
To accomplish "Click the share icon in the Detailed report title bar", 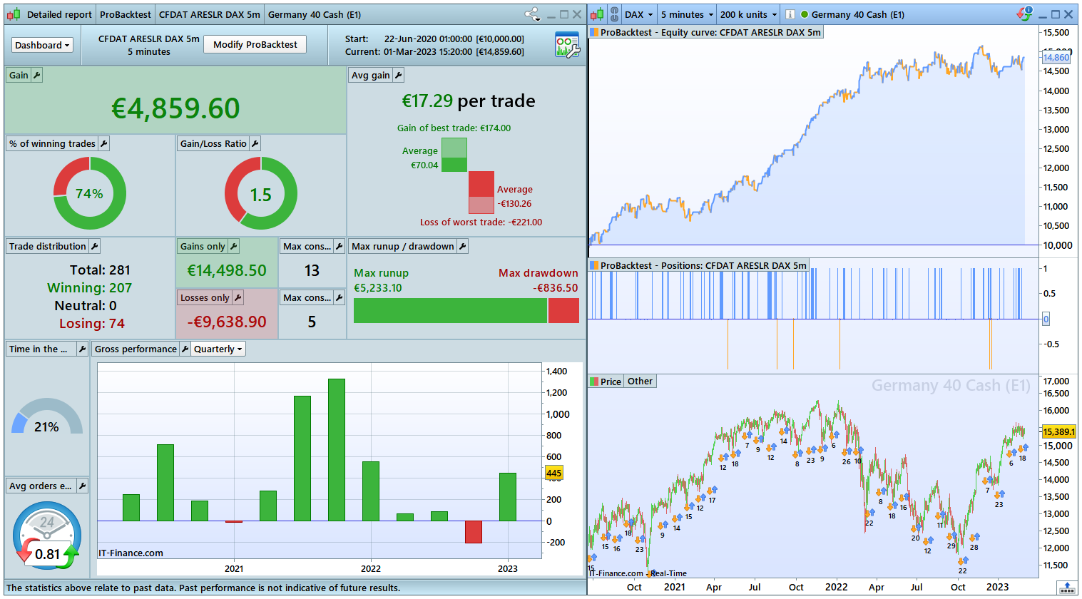I will coord(532,14).
